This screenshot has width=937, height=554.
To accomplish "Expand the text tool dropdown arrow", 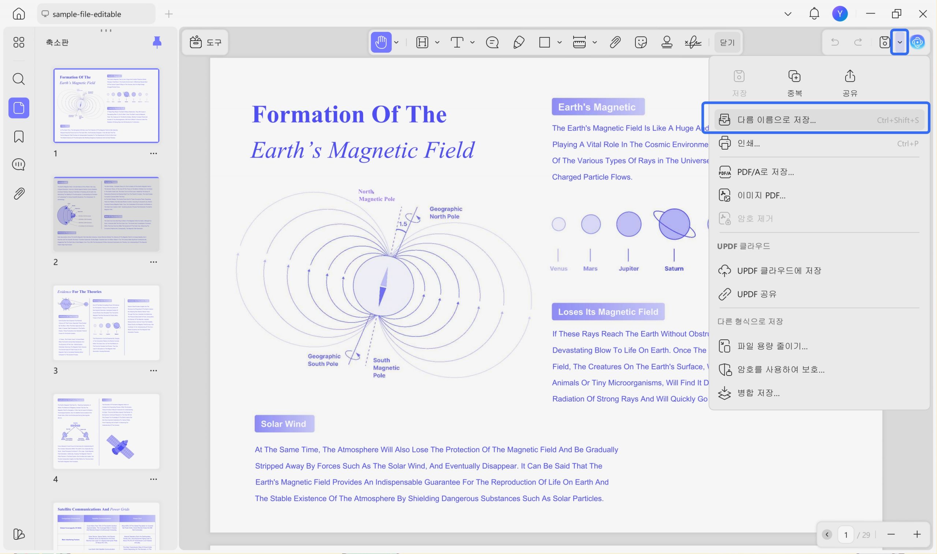I will [472, 42].
